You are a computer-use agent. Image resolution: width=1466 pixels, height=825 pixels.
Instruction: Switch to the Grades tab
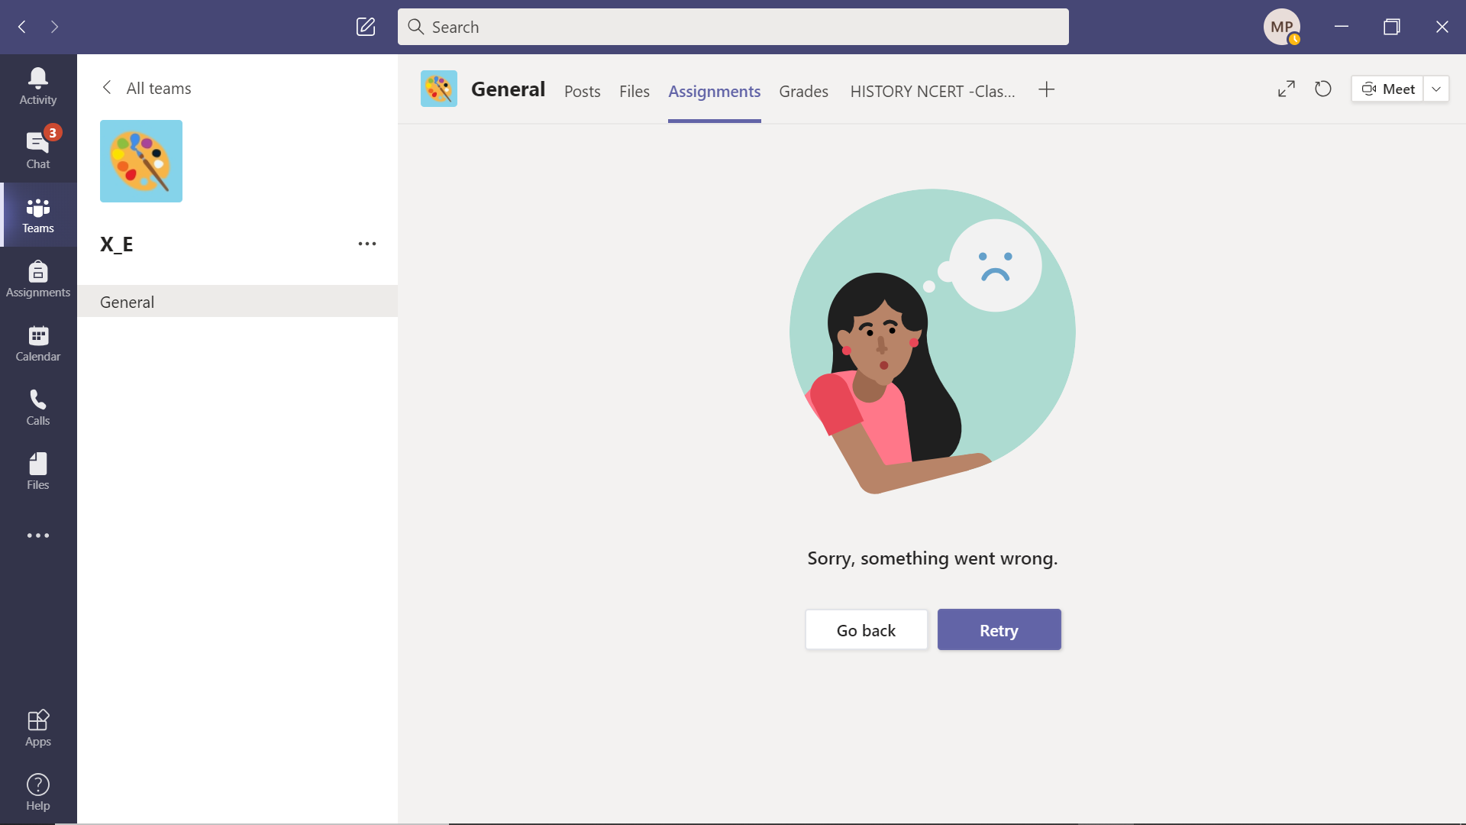point(803,91)
